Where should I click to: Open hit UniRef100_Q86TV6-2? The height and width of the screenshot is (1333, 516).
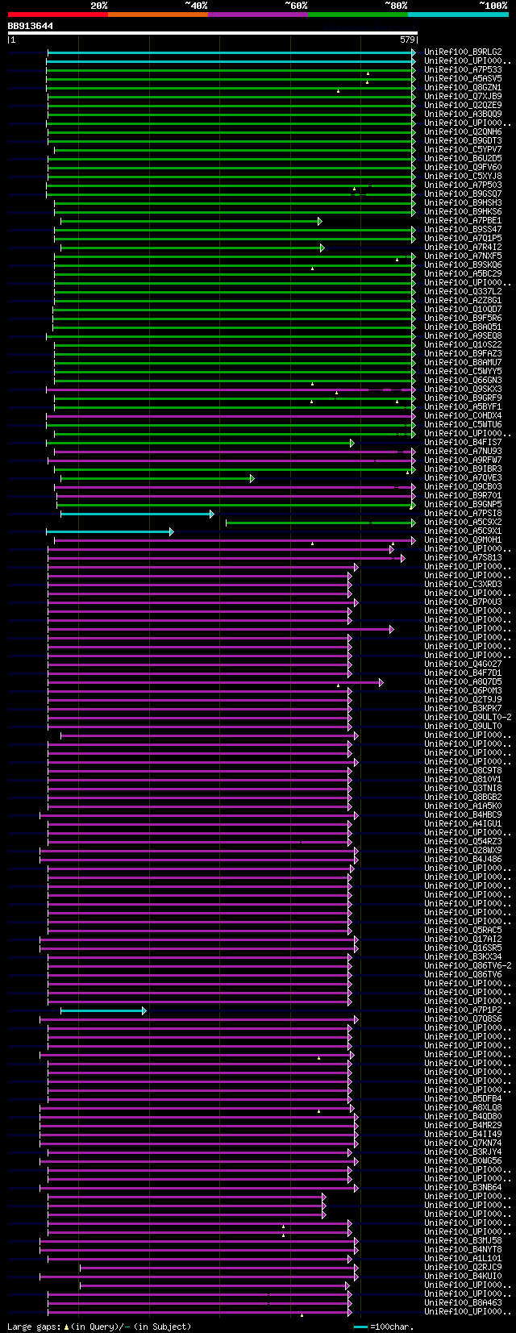pyautogui.click(x=468, y=966)
